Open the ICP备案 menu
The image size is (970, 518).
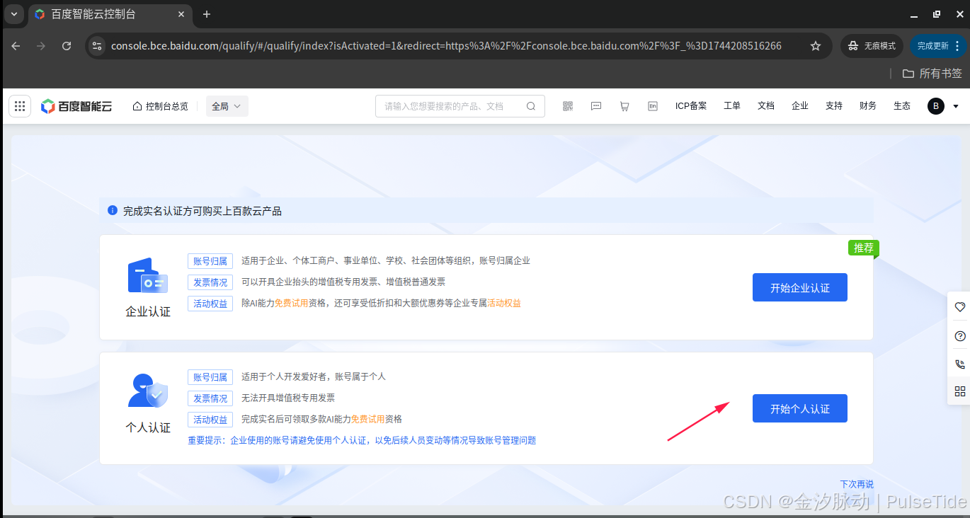[691, 106]
